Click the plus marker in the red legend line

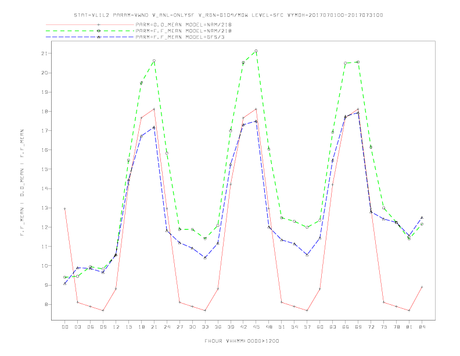pyautogui.click(x=99, y=24)
